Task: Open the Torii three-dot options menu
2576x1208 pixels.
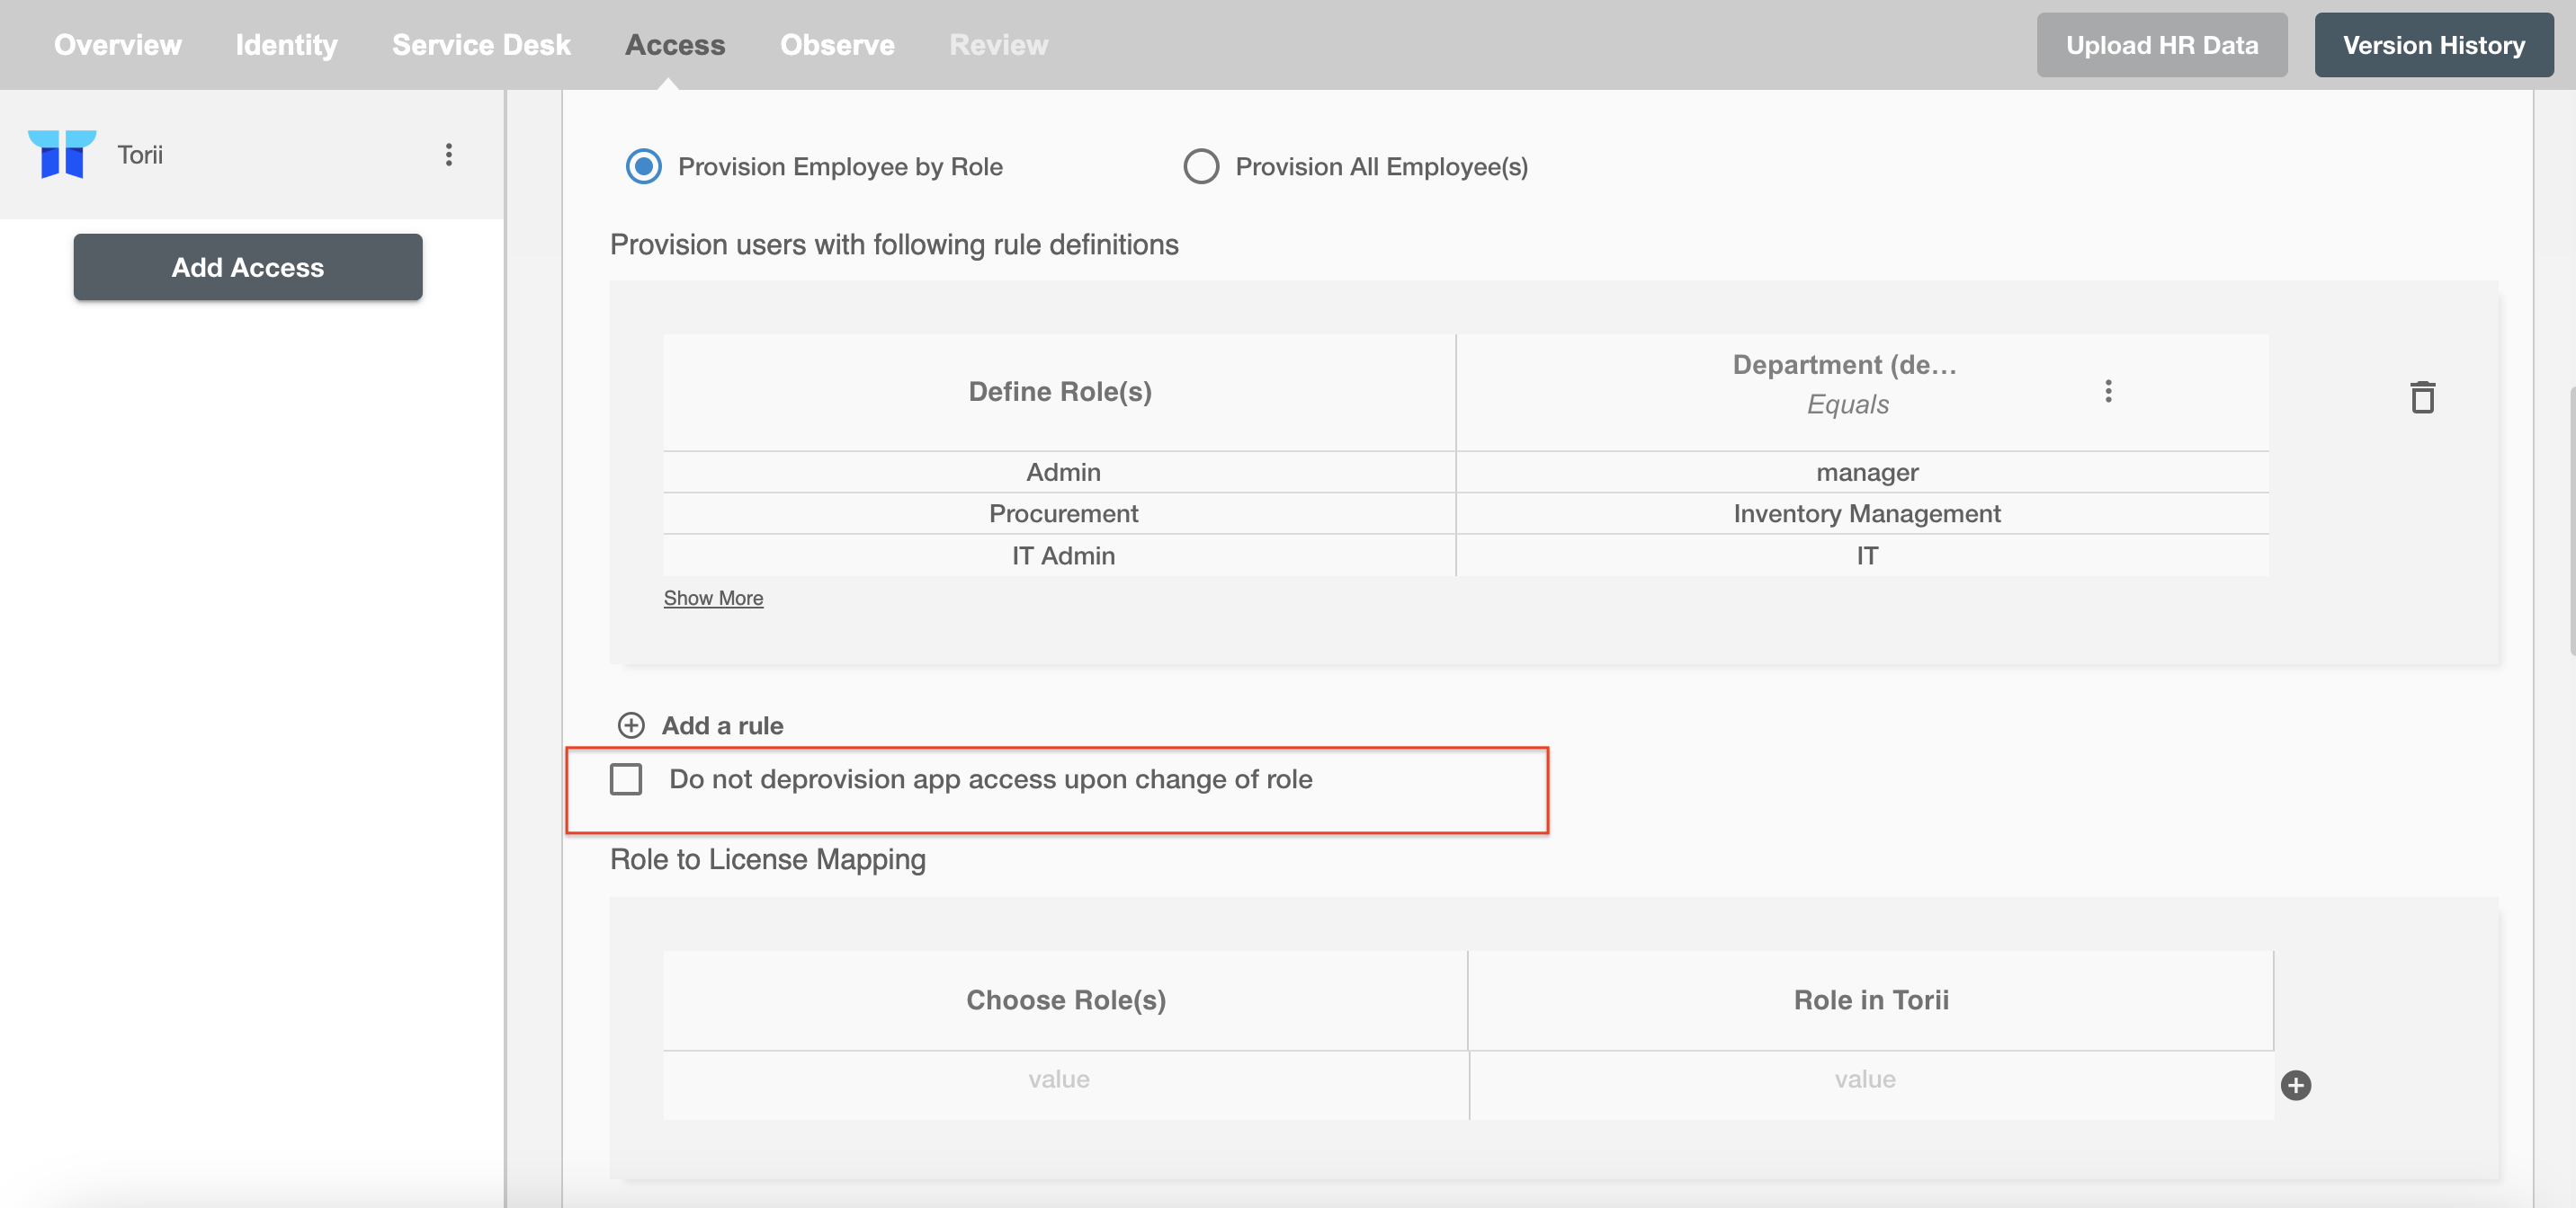Action: coord(449,154)
